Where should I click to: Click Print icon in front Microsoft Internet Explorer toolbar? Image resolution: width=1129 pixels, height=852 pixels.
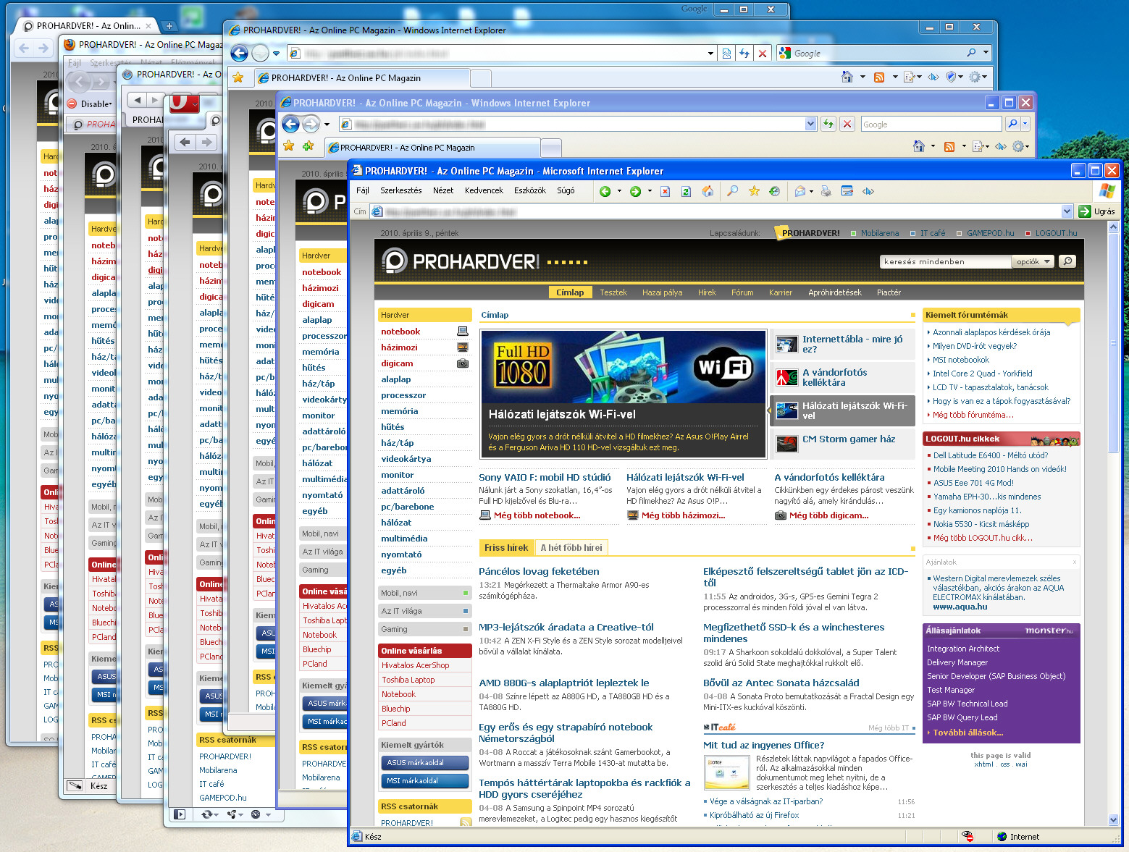[826, 191]
